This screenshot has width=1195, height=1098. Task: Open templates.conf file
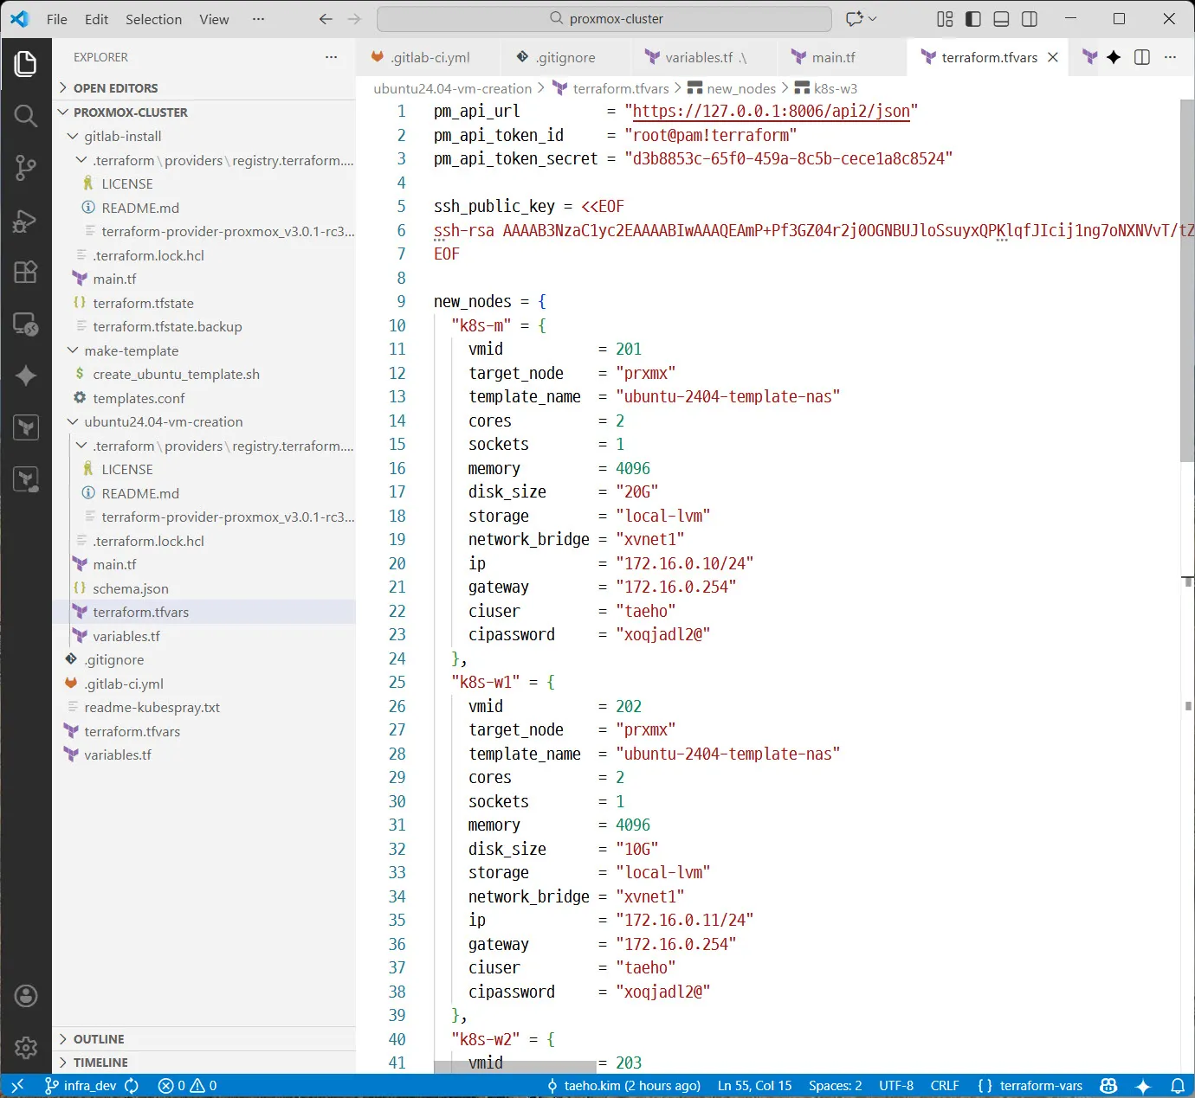(204, 398)
